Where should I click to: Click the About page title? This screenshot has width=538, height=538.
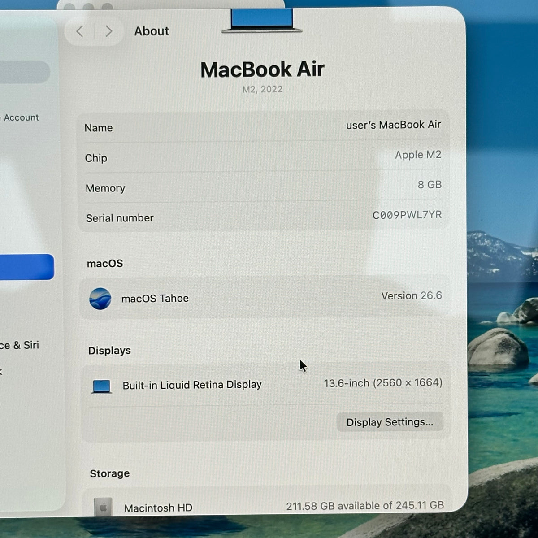click(152, 31)
